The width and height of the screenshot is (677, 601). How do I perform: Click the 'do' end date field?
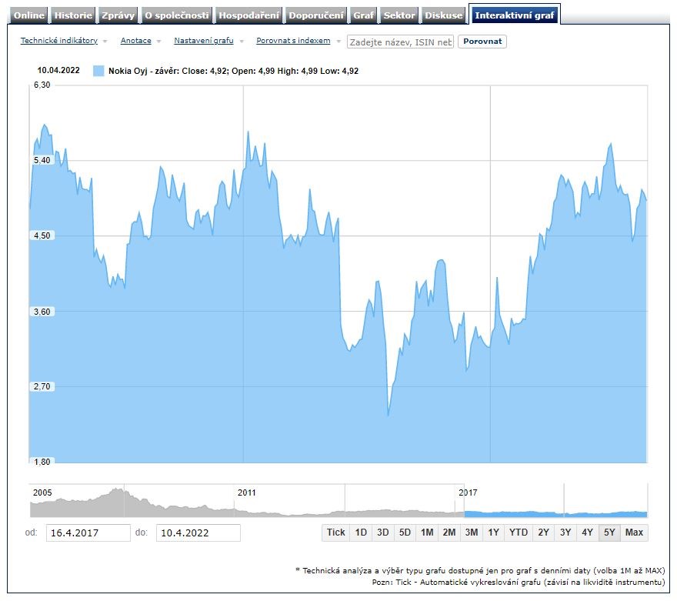click(198, 533)
